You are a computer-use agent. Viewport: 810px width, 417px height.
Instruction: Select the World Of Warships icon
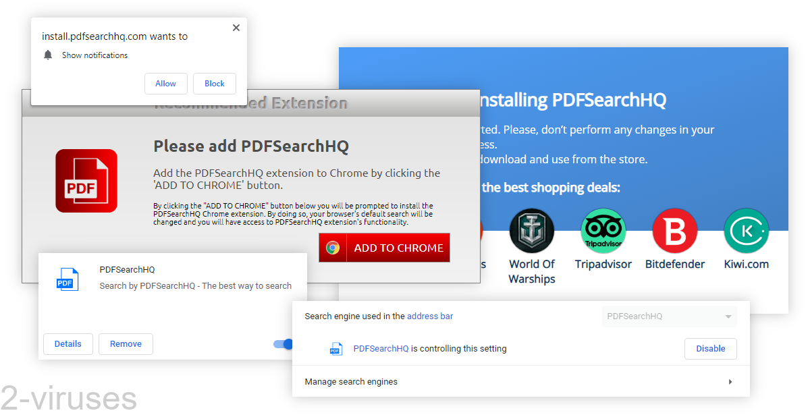click(x=531, y=229)
